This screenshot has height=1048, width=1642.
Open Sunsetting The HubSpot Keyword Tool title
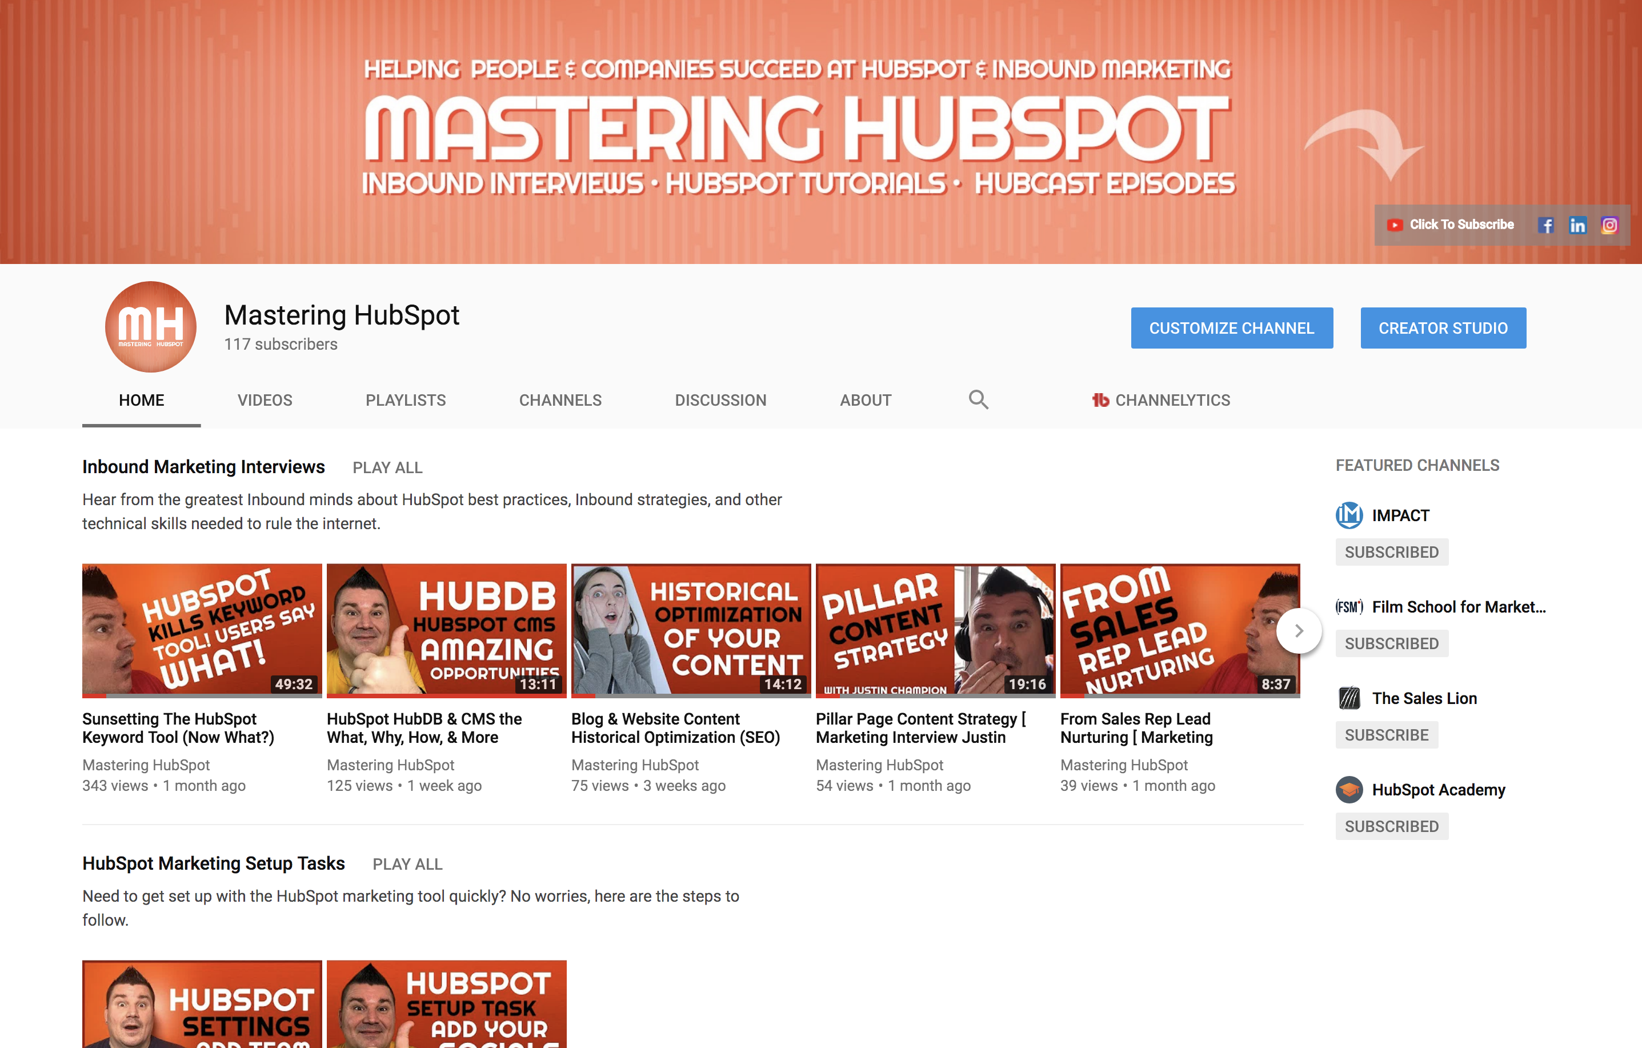pyautogui.click(x=178, y=727)
